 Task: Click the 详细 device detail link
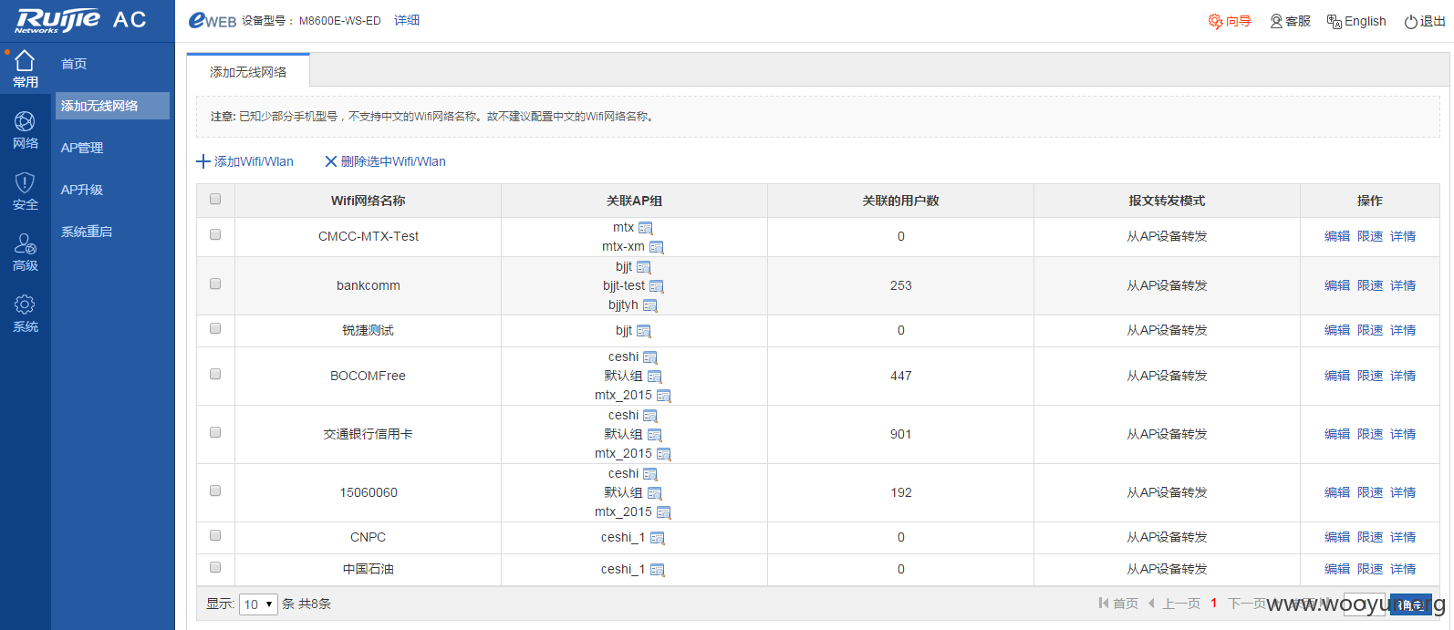(407, 20)
